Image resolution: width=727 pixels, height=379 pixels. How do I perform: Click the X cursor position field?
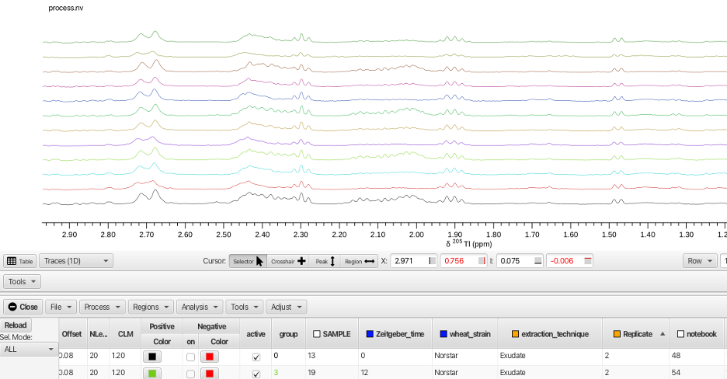point(413,261)
